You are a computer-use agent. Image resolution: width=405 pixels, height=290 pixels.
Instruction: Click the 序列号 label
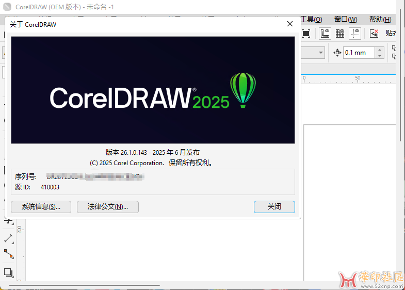click(x=26, y=176)
